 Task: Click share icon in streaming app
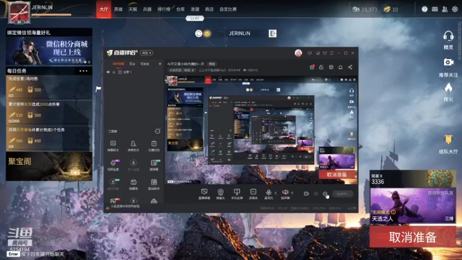[x=350, y=67]
